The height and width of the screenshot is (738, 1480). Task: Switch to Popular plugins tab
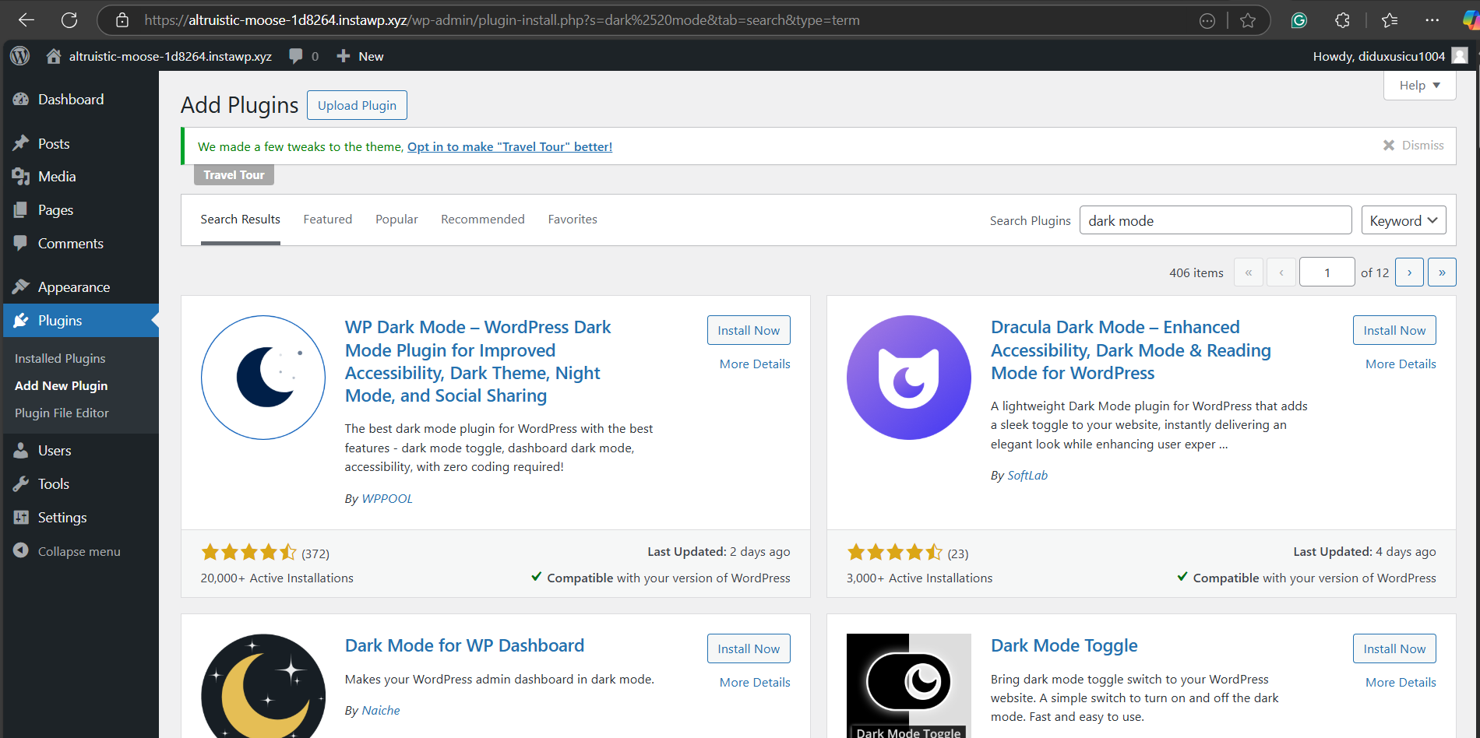(396, 220)
